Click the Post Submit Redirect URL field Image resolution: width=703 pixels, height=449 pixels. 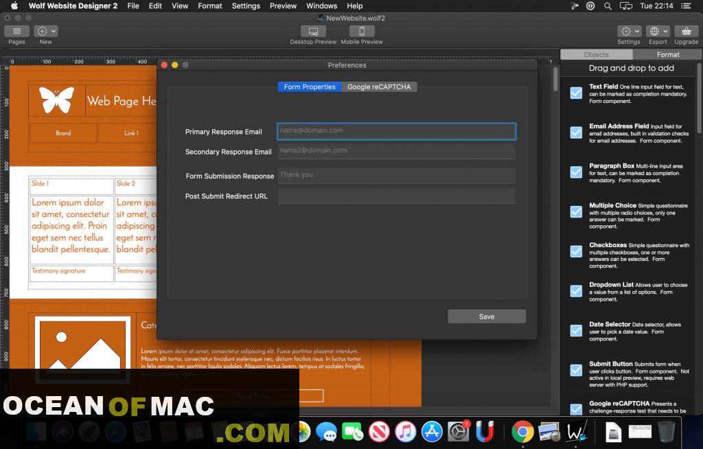click(x=396, y=196)
